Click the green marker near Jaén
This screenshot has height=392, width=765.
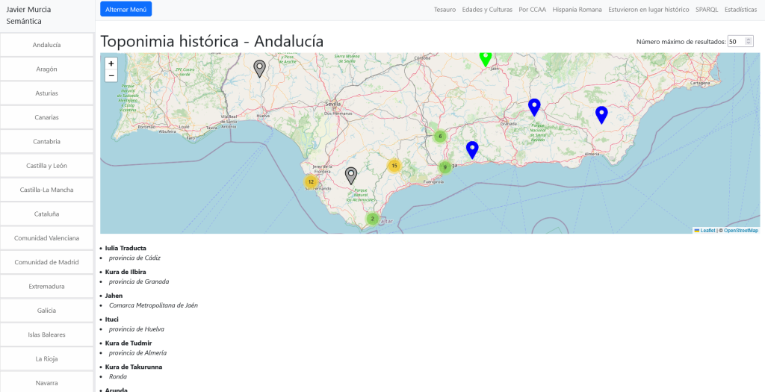tap(486, 57)
